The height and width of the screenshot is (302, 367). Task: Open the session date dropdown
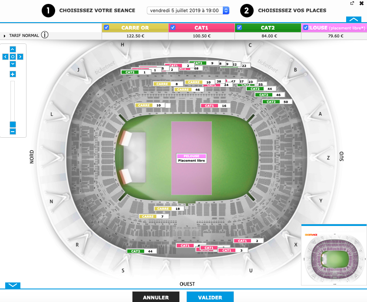point(188,10)
